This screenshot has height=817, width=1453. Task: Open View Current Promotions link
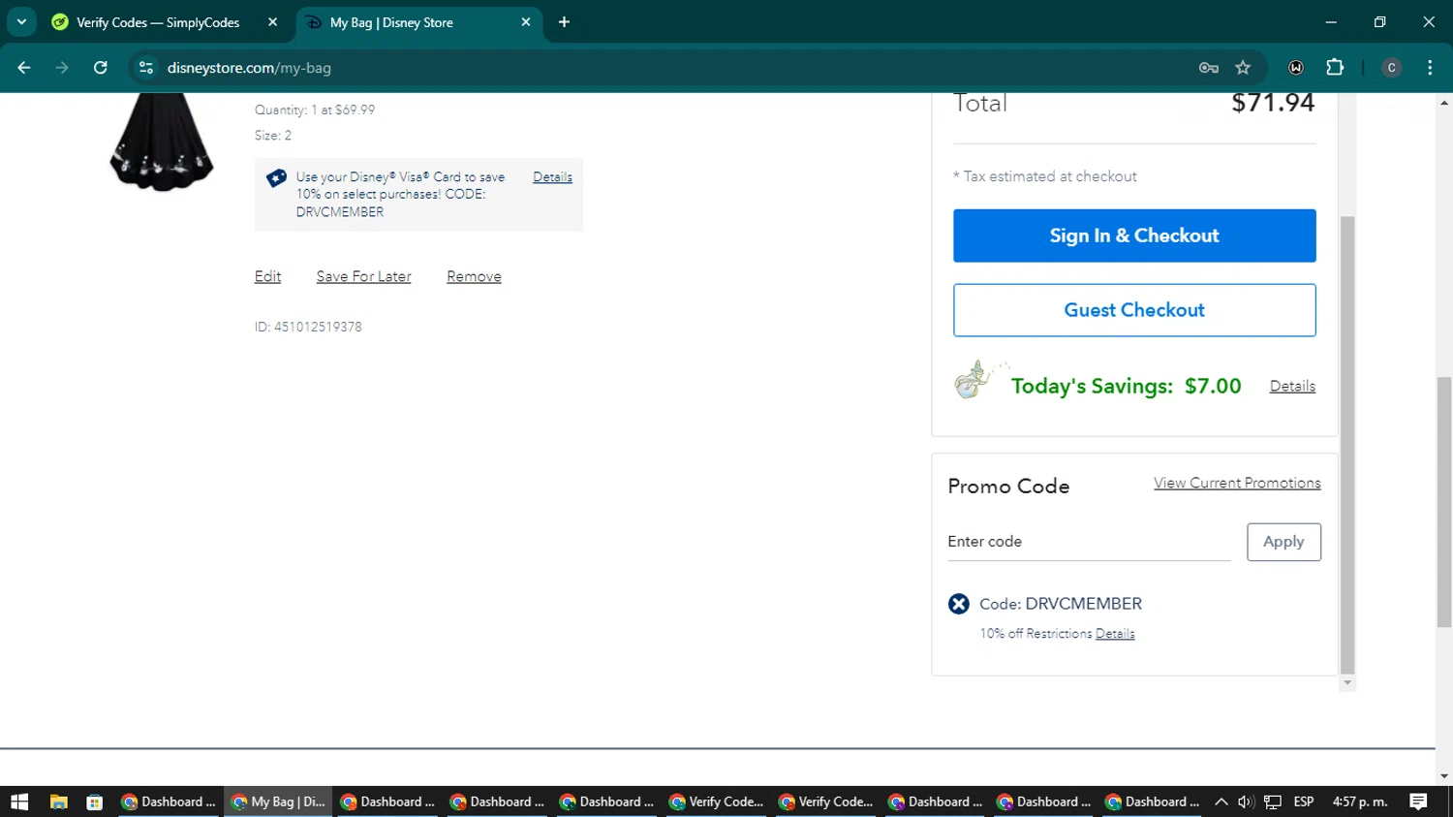[1237, 483]
